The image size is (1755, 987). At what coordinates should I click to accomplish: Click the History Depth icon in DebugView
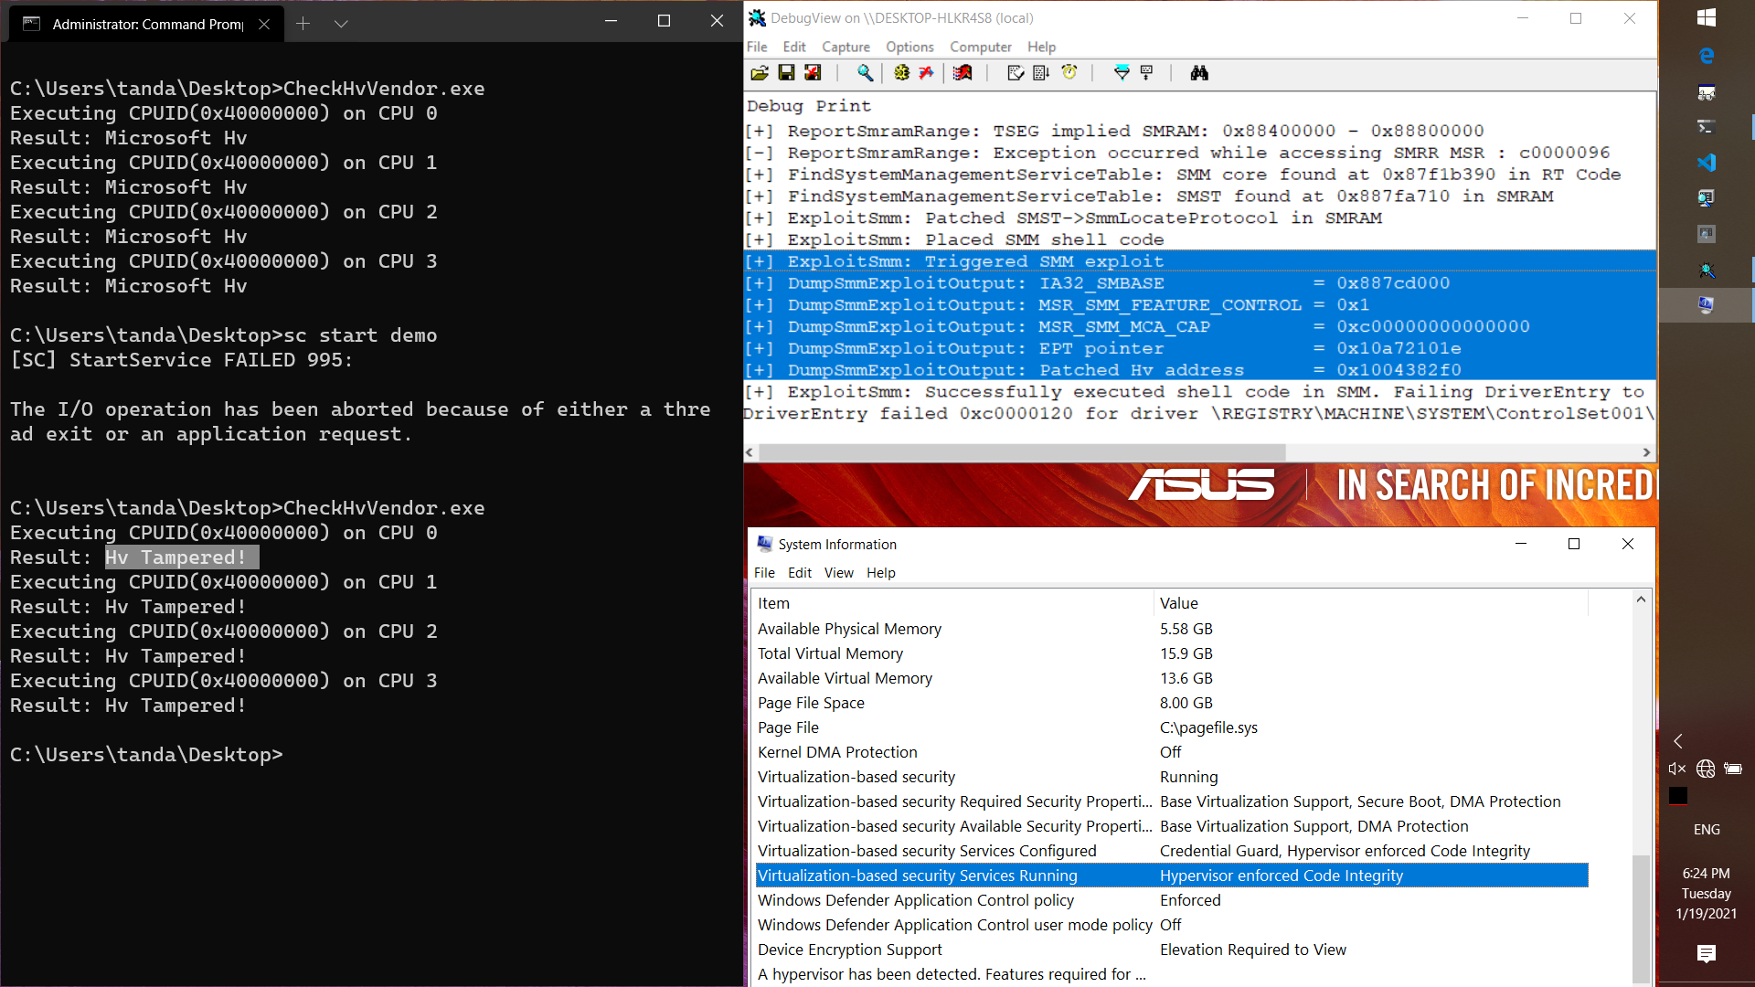point(1147,73)
